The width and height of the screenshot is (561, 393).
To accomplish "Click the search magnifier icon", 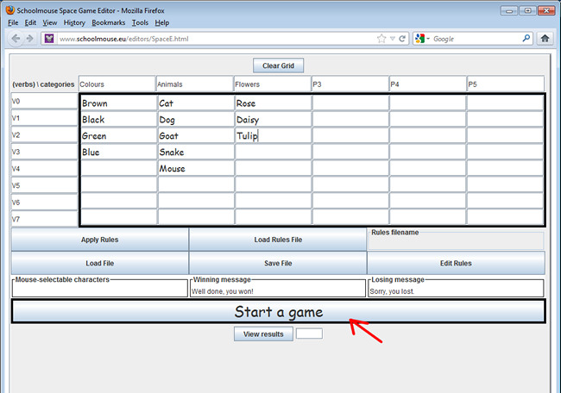I will click(x=526, y=39).
